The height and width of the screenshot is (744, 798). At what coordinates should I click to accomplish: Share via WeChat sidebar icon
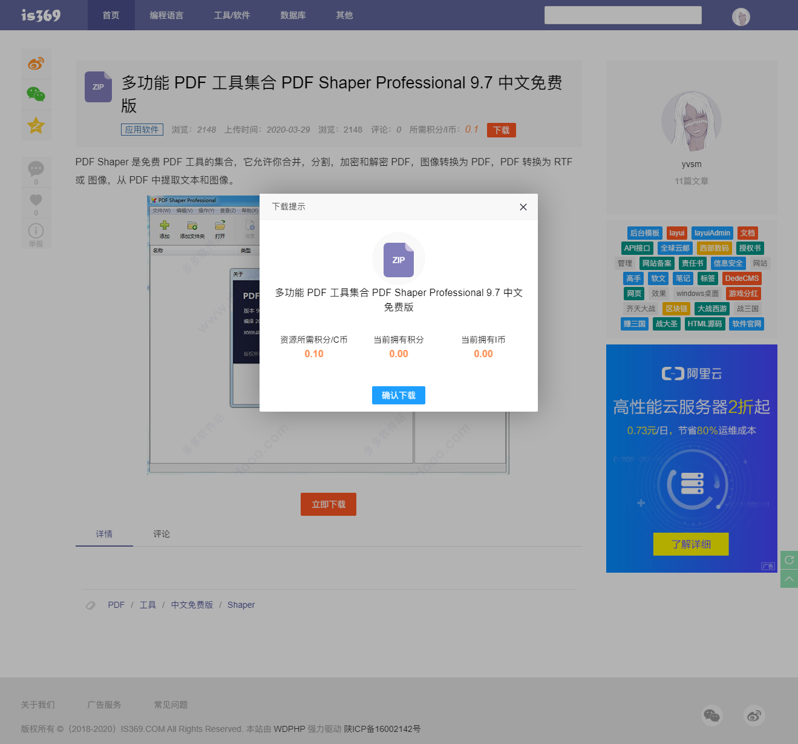36,94
